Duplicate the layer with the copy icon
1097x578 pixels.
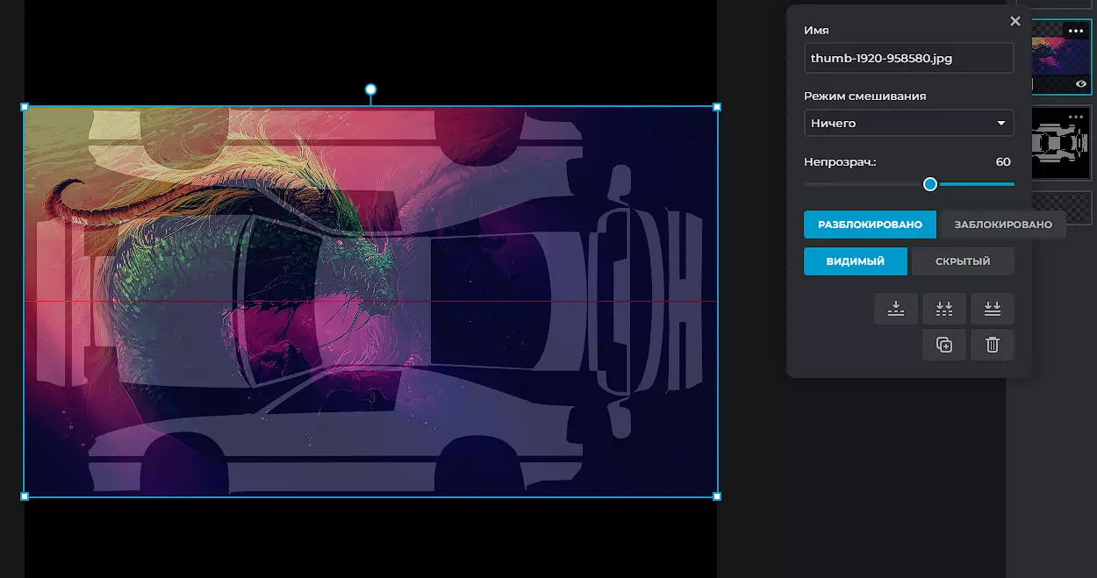[x=944, y=345]
